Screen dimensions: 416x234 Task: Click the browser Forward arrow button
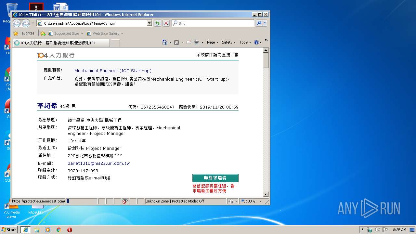(26, 23)
